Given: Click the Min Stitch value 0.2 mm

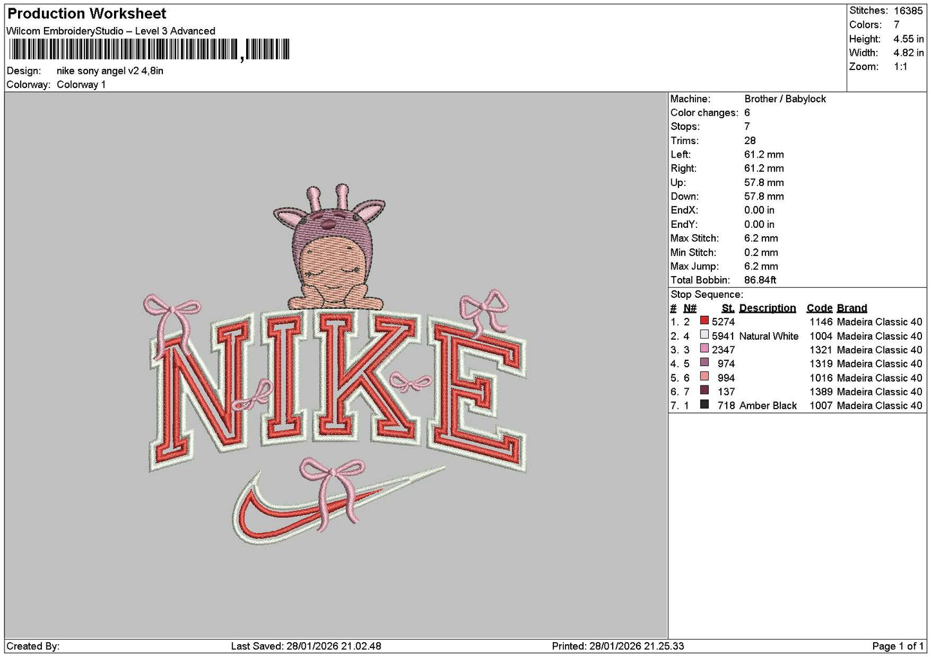Looking at the screenshot, I should (x=761, y=252).
